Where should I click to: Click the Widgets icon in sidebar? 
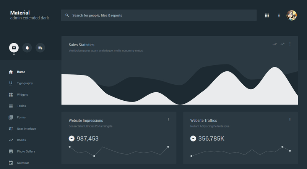point(11,95)
